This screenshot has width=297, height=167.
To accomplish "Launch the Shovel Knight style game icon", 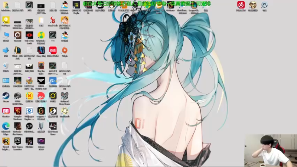I will click(6, 141).
